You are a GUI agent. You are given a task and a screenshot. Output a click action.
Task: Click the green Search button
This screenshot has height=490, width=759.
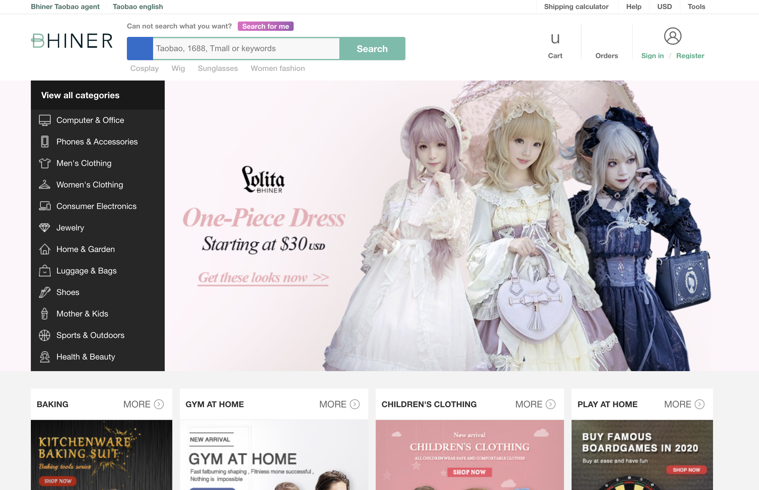[x=372, y=49]
